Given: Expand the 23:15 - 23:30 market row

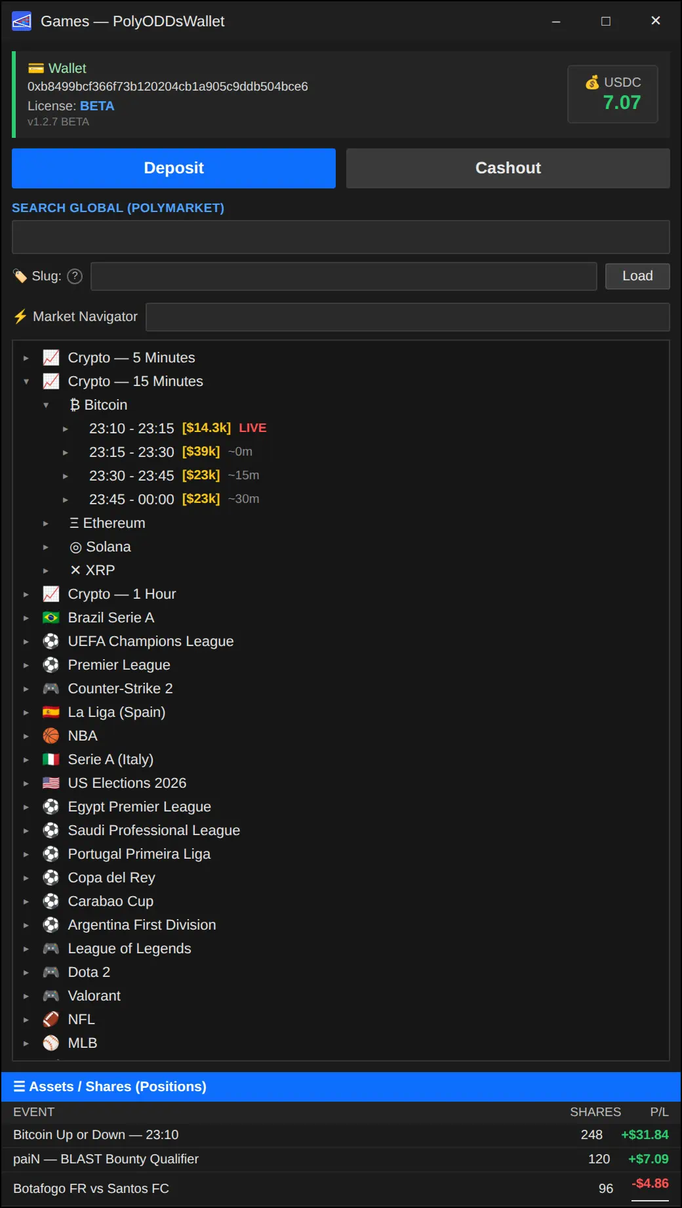Looking at the screenshot, I should click(x=66, y=452).
